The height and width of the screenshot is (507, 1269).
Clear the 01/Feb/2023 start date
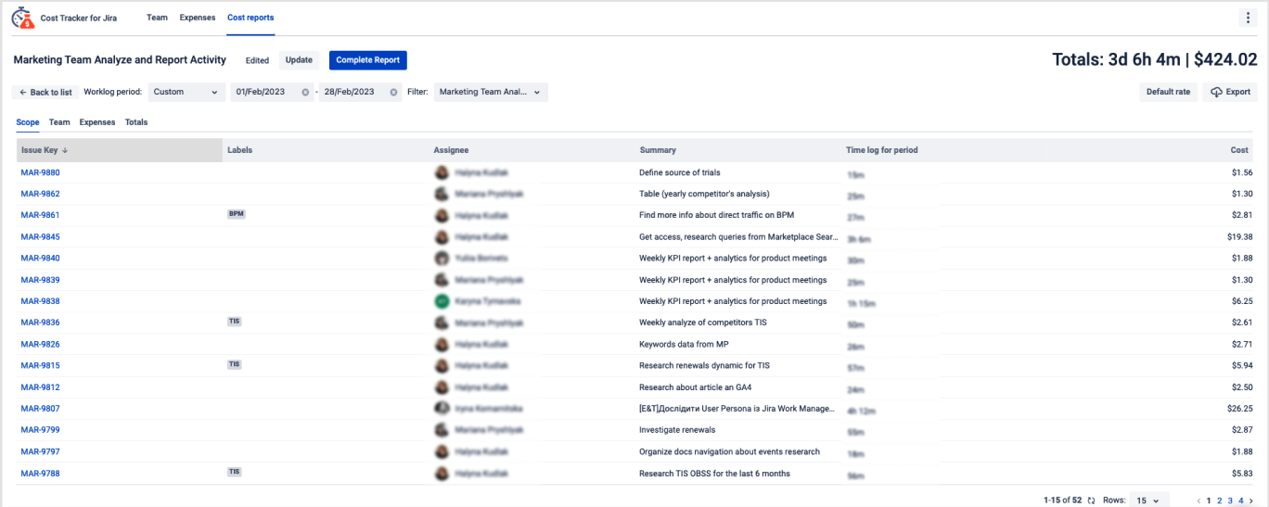click(305, 93)
